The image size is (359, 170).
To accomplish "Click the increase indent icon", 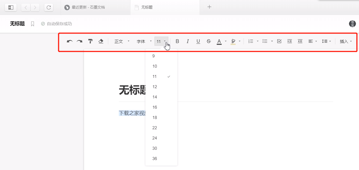I will tap(289, 41).
